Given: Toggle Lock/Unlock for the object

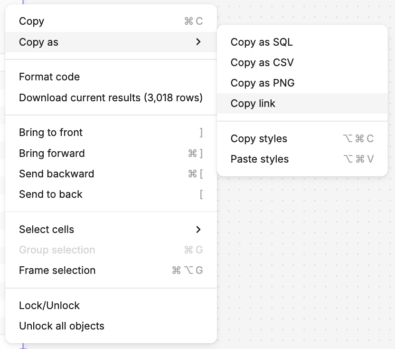Looking at the screenshot, I should pos(49,306).
